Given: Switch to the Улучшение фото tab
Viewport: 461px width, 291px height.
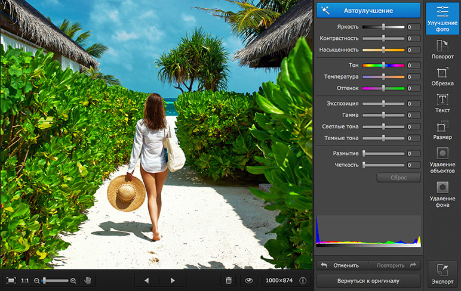Looking at the screenshot, I should pyautogui.click(x=442, y=18).
